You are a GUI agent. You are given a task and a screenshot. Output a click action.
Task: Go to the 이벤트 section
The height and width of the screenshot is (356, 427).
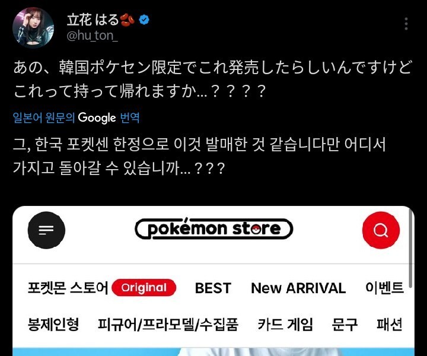(x=384, y=288)
